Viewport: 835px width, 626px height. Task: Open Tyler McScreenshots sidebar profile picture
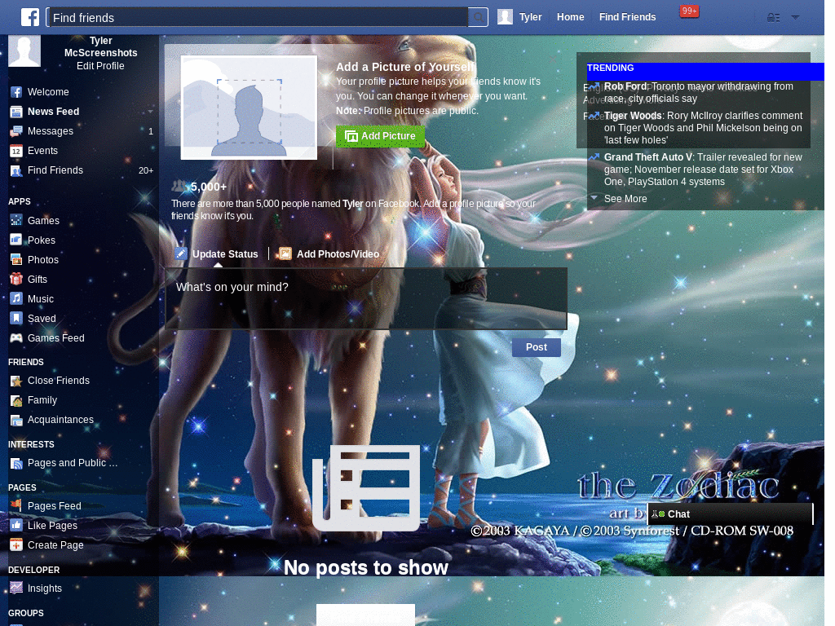click(24, 51)
